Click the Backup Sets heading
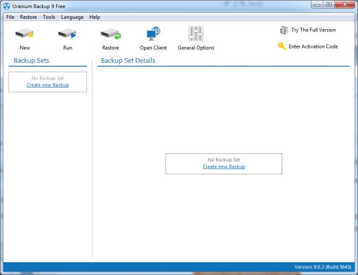Screen dimensions: 358x275 (x=32, y=60)
